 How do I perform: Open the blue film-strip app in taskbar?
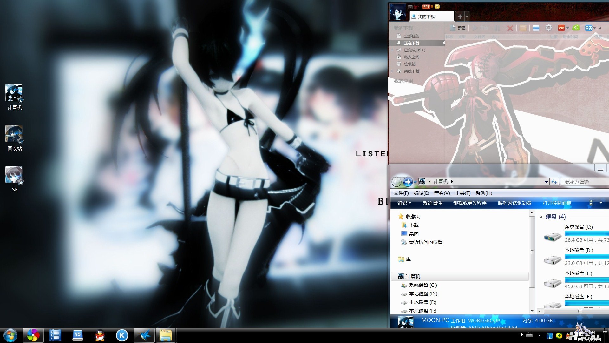(55, 335)
